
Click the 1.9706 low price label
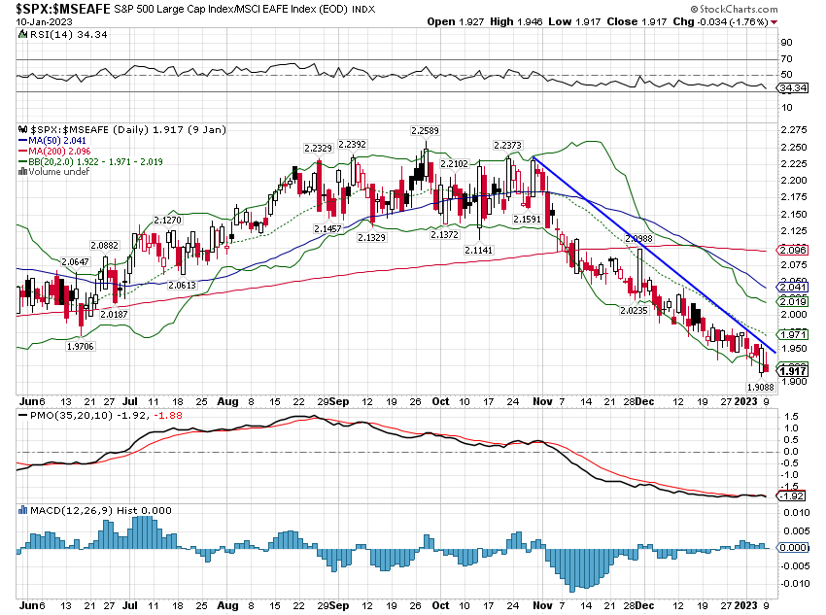coord(80,346)
